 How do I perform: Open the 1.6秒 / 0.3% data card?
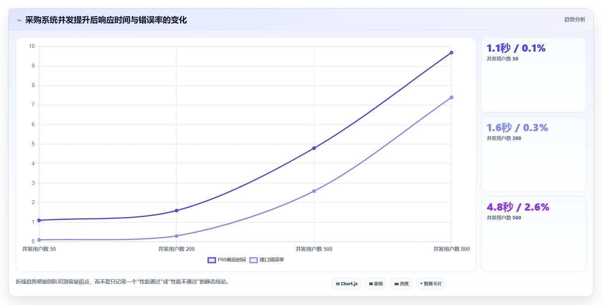coord(533,154)
